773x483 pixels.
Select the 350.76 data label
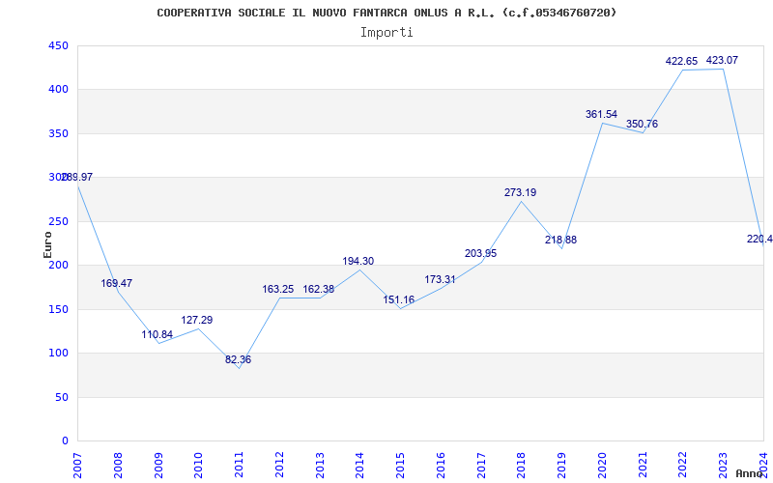(x=642, y=124)
